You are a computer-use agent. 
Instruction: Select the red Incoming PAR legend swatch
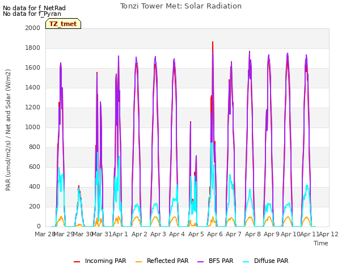point(77,262)
